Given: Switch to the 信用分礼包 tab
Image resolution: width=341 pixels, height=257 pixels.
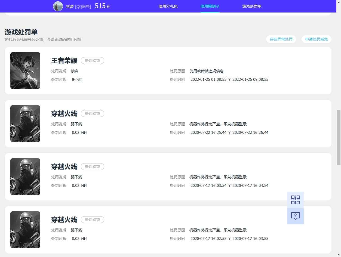Looking at the screenshot, I should 168,6.
